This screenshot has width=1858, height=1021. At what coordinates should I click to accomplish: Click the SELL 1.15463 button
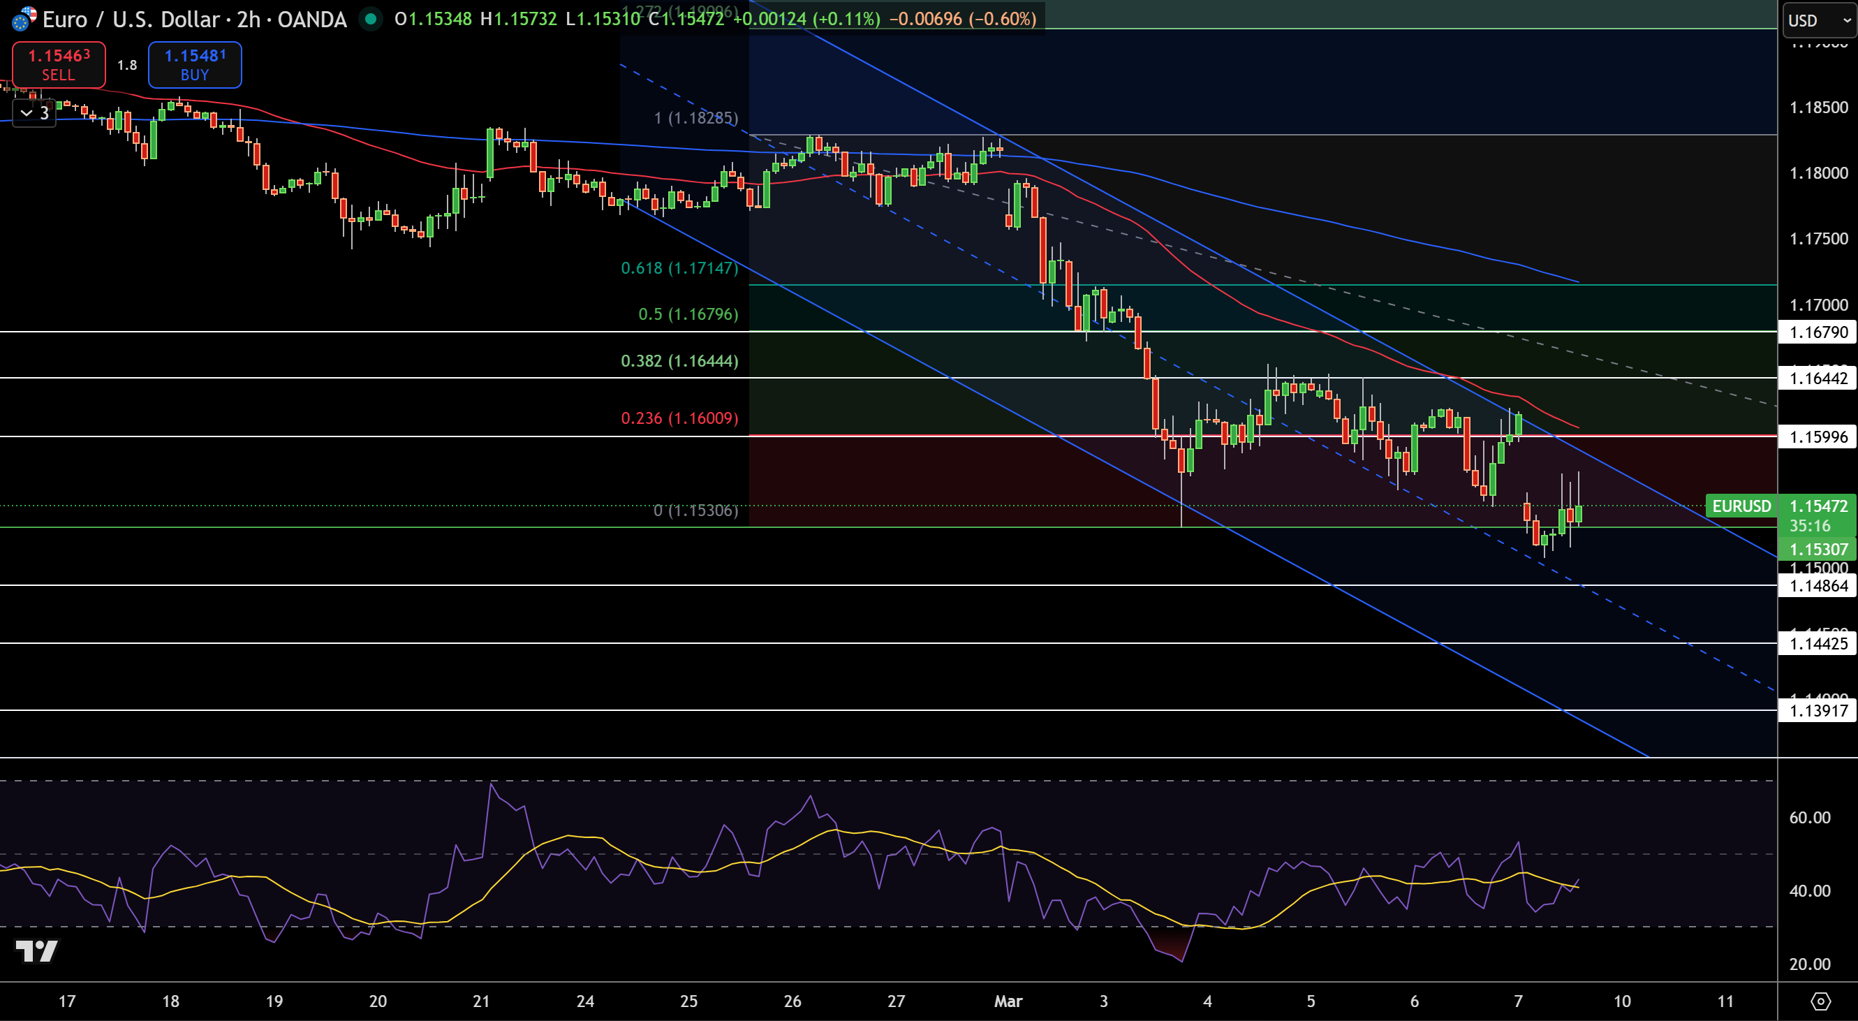click(x=59, y=65)
